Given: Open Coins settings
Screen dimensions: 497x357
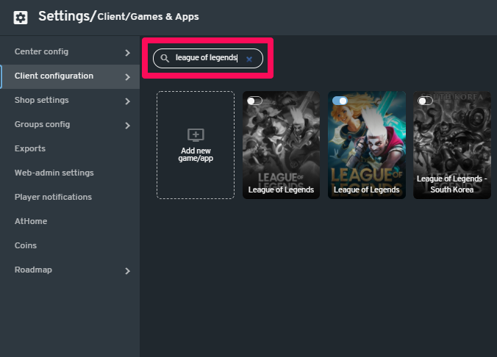Looking at the screenshot, I should [x=70, y=245].
